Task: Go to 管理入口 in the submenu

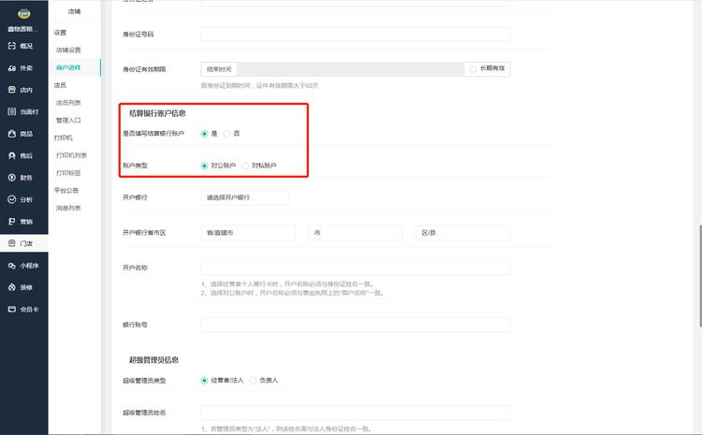Action: (x=68, y=121)
